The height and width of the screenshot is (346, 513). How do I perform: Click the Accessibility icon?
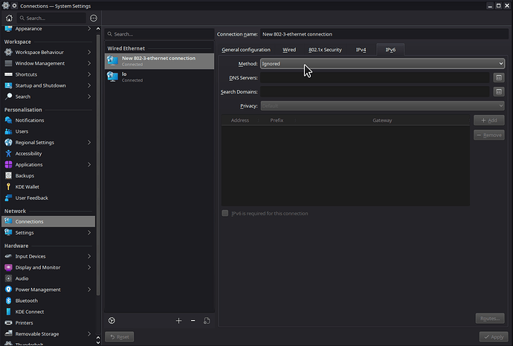[8, 154]
